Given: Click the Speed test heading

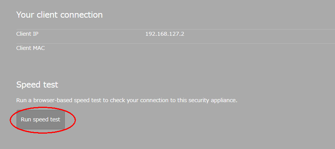Looking at the screenshot, I should (37, 84).
